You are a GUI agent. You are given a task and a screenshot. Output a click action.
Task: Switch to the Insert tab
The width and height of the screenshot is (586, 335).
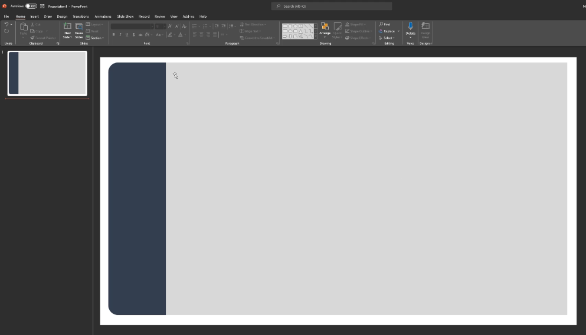tap(34, 16)
